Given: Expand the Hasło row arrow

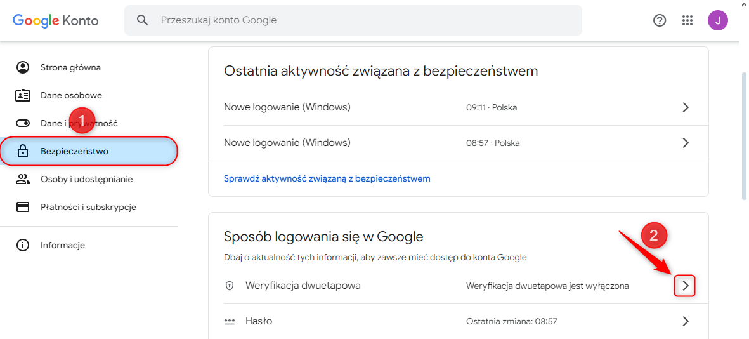Looking at the screenshot, I should coord(685,321).
